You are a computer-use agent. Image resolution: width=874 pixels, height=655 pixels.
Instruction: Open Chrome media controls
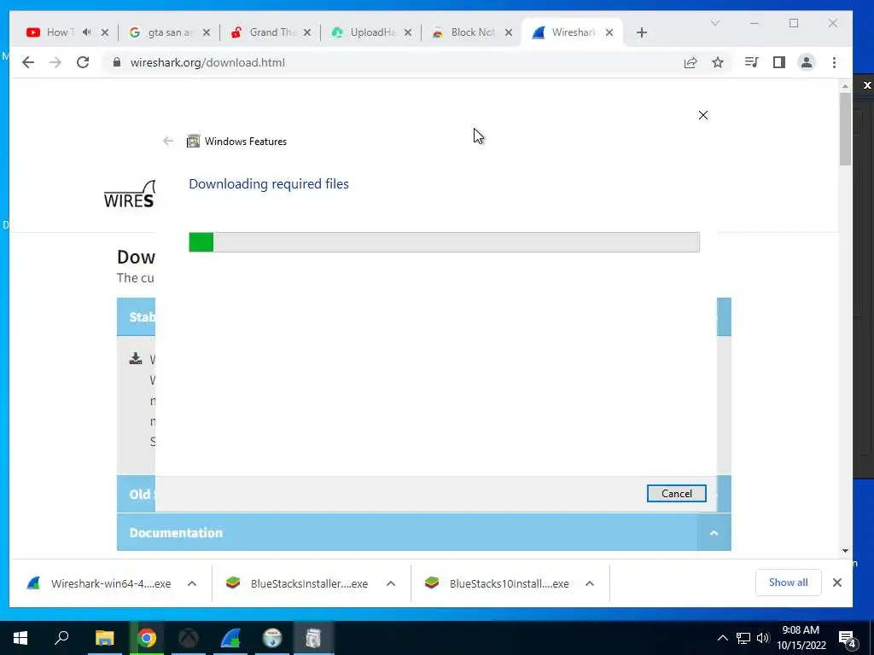(751, 62)
